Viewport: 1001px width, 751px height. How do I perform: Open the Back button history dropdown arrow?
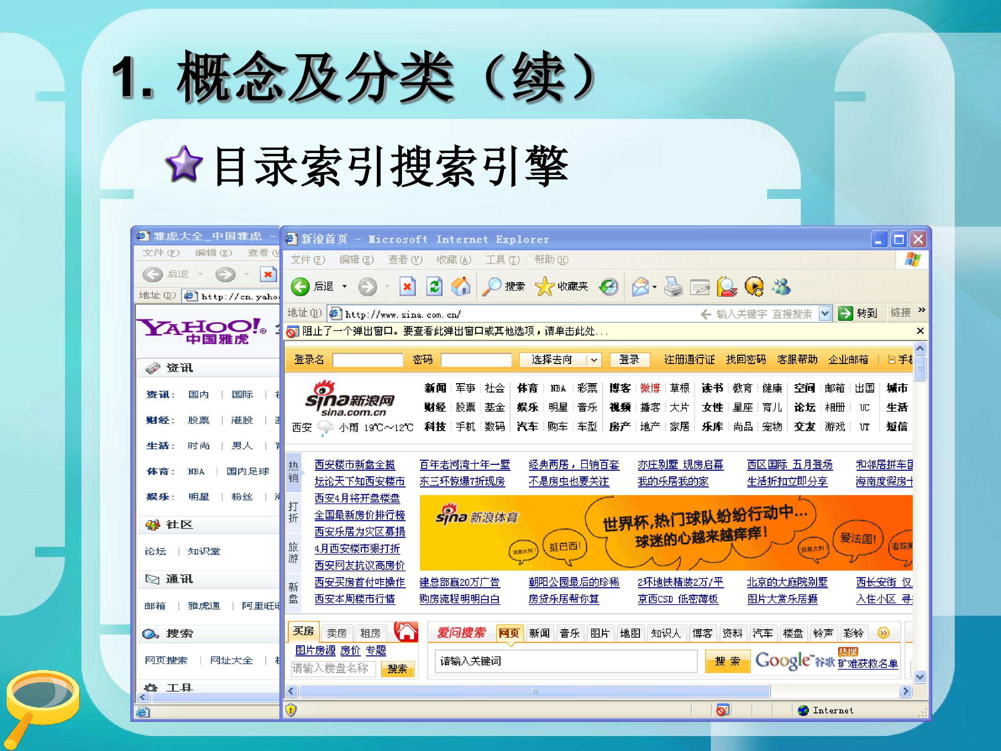click(x=344, y=286)
